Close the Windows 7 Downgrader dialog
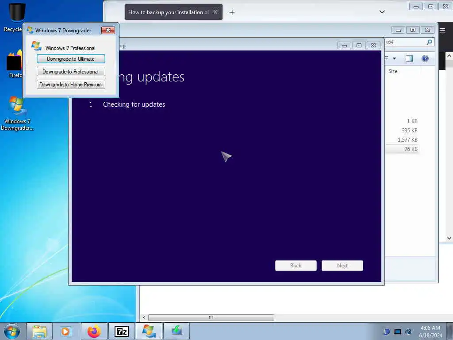 click(108, 31)
